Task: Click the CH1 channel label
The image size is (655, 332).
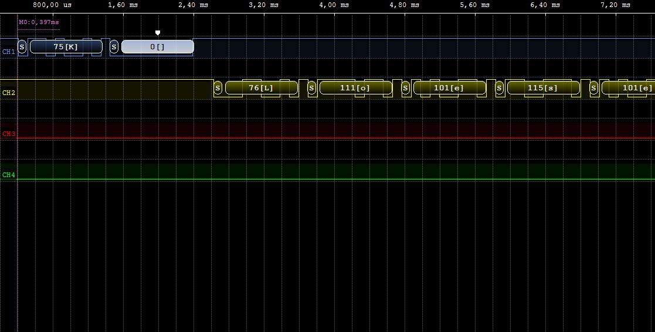Action: pyautogui.click(x=8, y=52)
